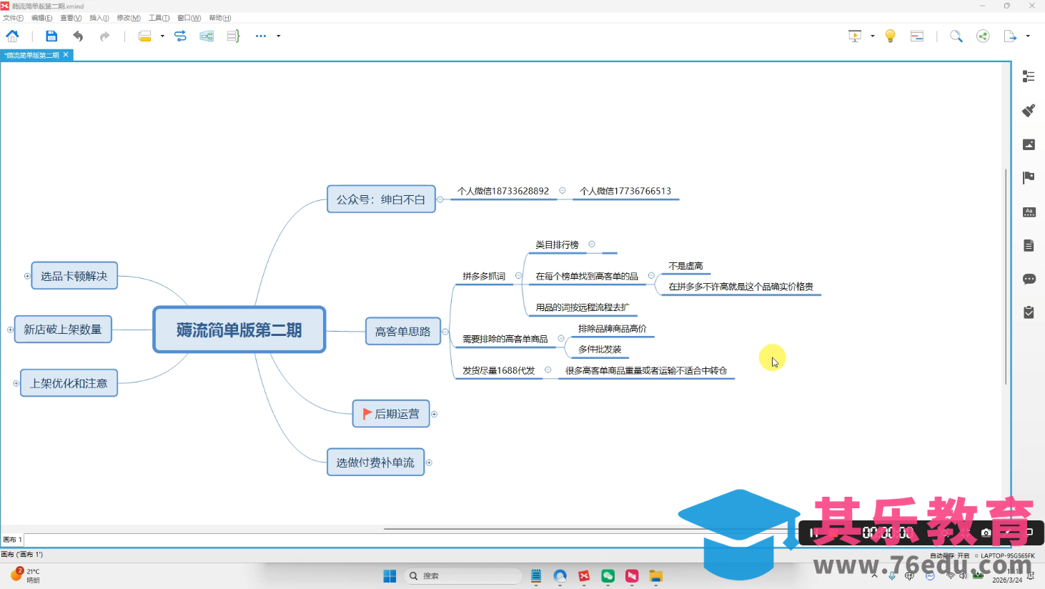Expand the 后期运营 branch
Image resolution: width=1045 pixels, height=589 pixels.
435,414
